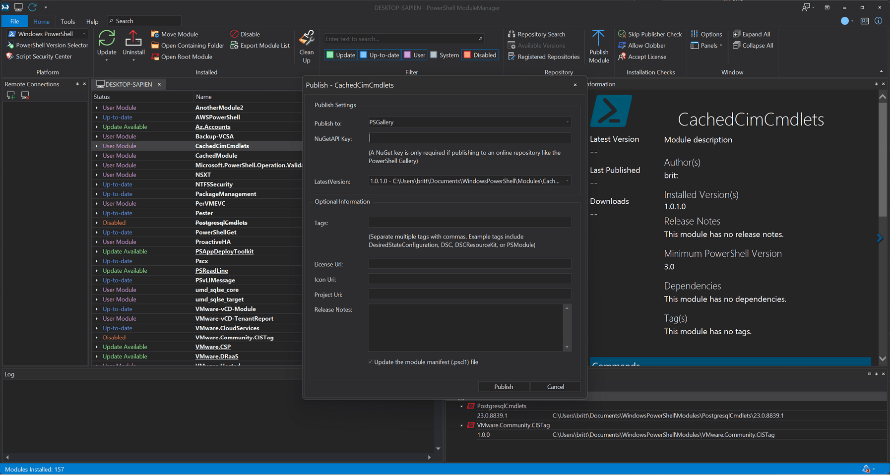Toggle Accept License option
Screen dimensions: 891x475
click(x=642, y=57)
